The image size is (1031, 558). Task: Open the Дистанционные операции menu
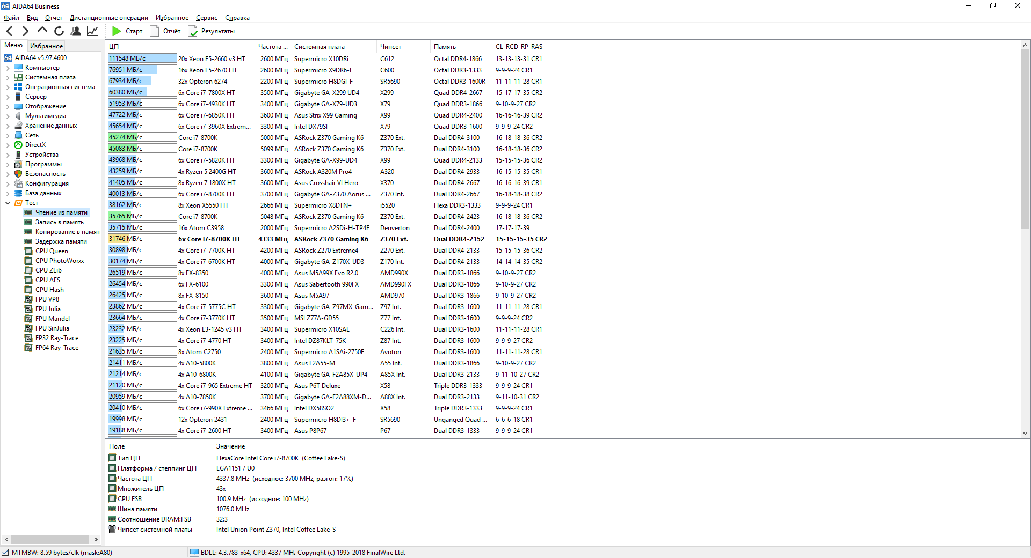click(109, 18)
